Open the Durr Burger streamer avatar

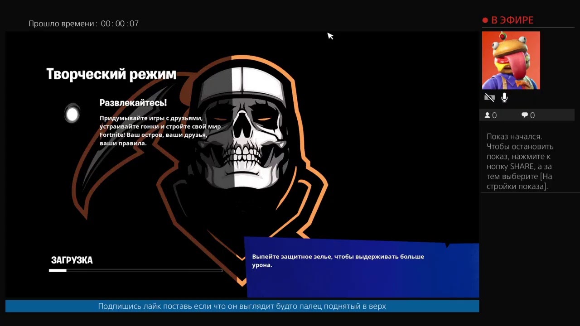click(x=511, y=60)
